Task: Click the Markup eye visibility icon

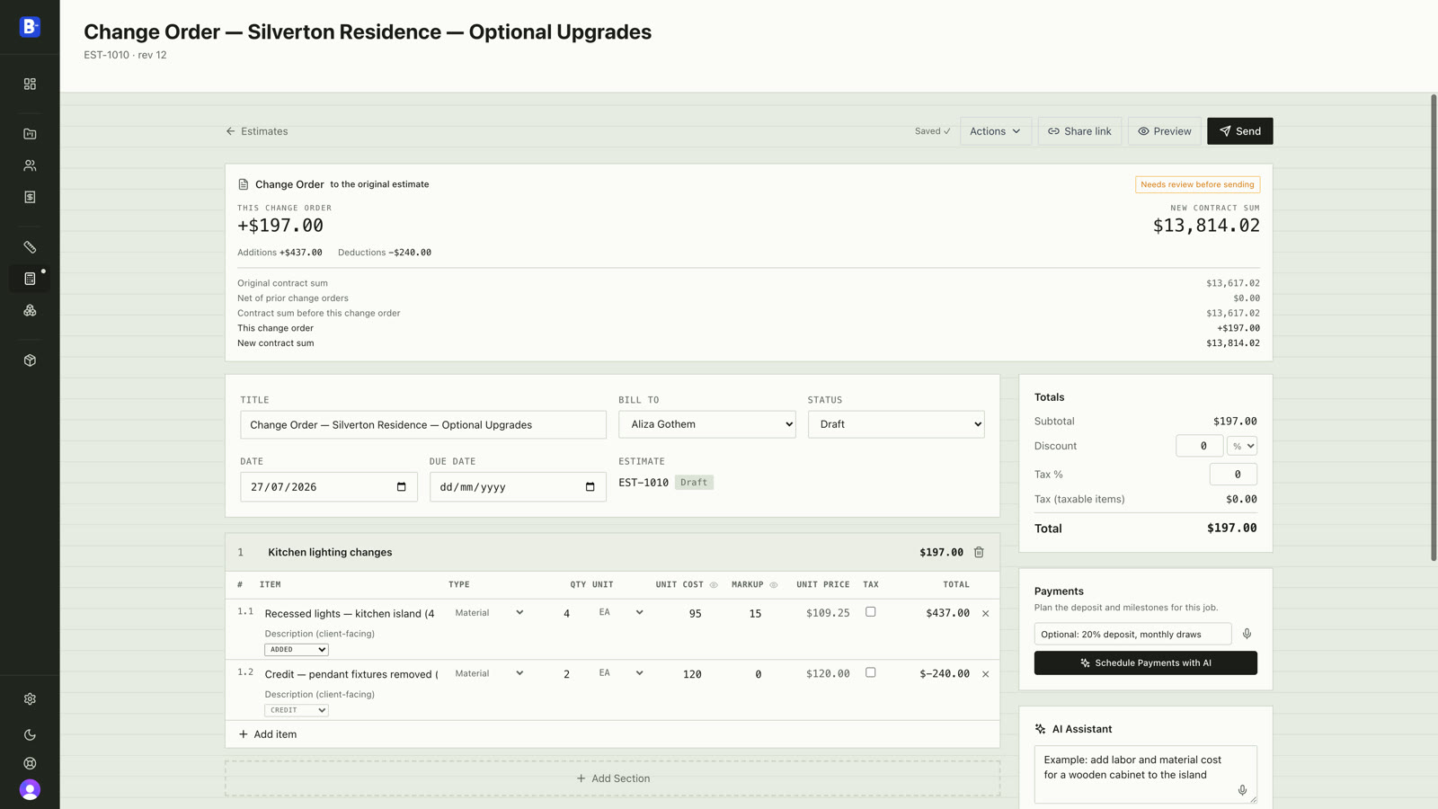Action: coord(773,585)
